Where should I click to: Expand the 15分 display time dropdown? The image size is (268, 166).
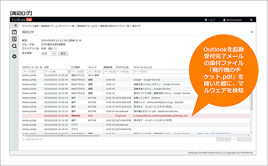click(54, 54)
